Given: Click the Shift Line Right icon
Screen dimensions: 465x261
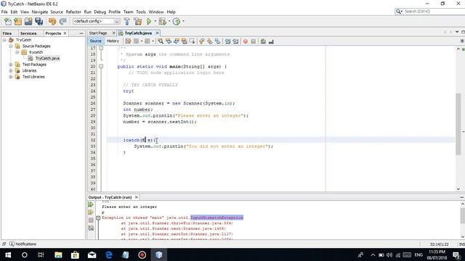Looking at the screenshot, I should click(x=235, y=41).
